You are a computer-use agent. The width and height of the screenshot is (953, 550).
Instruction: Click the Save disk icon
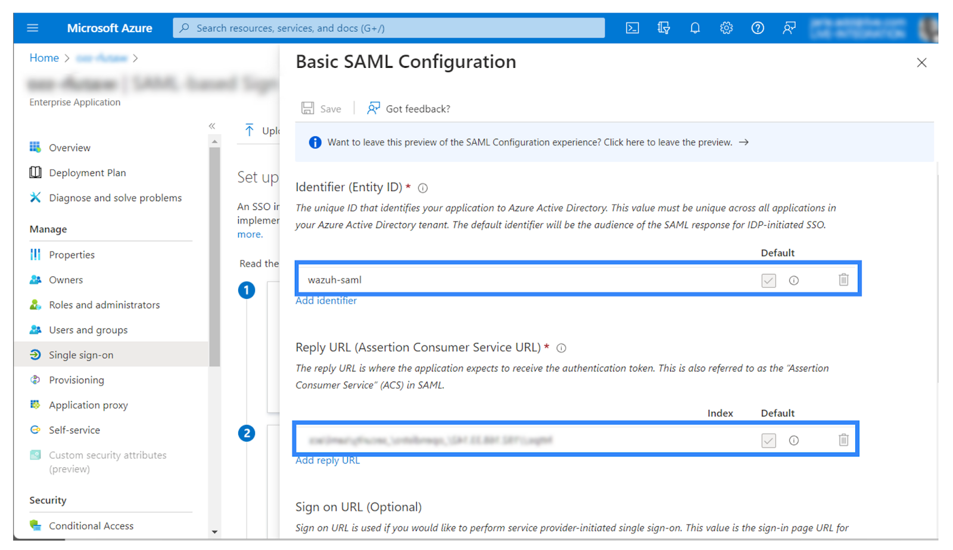(x=307, y=108)
